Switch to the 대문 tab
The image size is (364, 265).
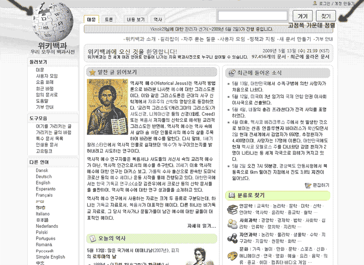[91, 20]
